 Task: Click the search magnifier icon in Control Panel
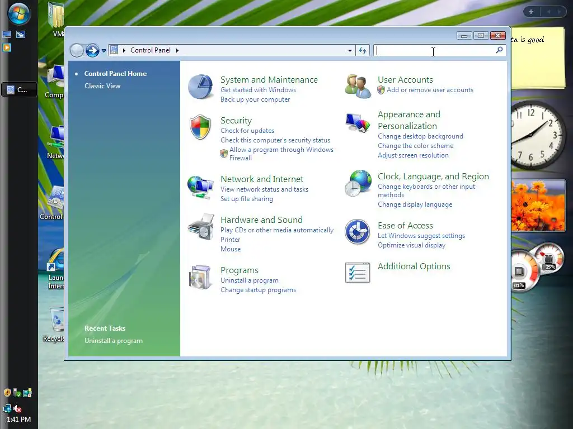[499, 50]
